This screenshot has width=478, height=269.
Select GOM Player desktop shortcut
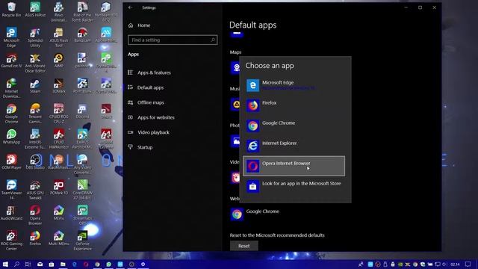(11, 161)
